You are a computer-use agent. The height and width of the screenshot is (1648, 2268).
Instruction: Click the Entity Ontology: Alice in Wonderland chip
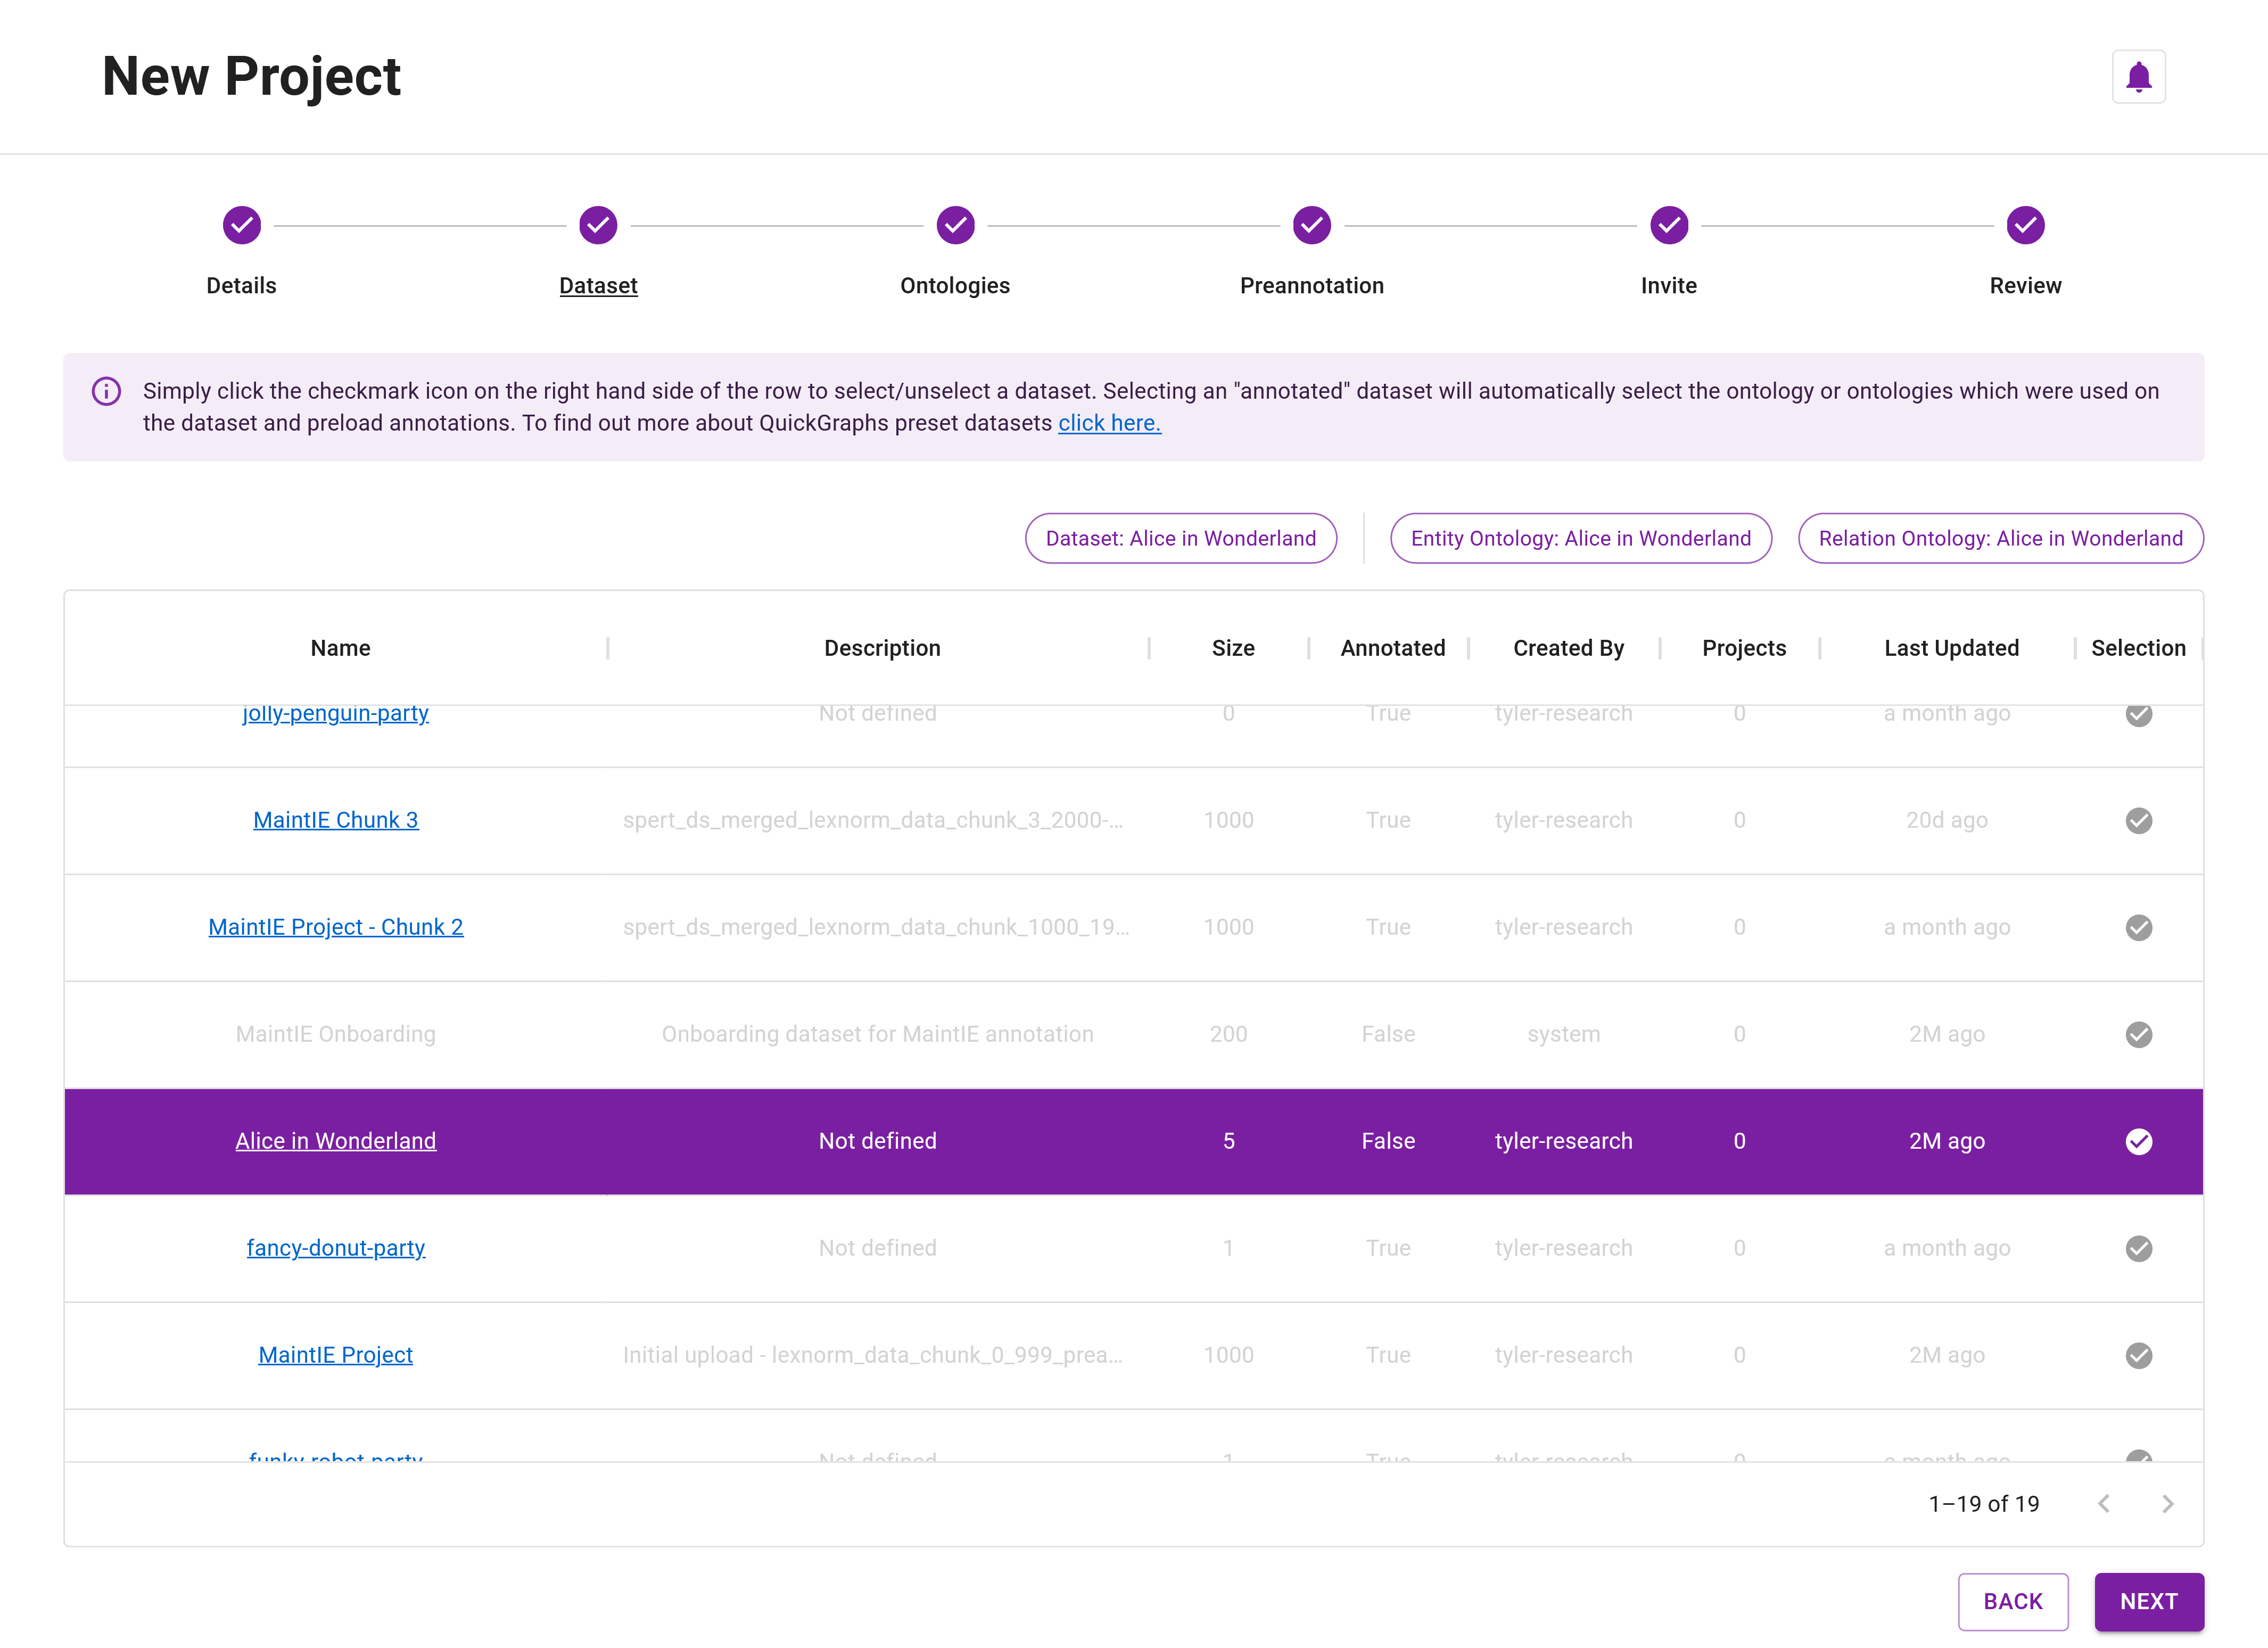[x=1580, y=538]
